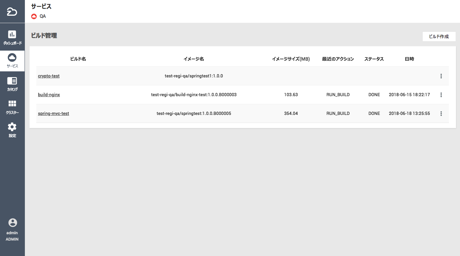Select the サービス cloud sidebar item
The image size is (460, 256).
(x=12, y=61)
